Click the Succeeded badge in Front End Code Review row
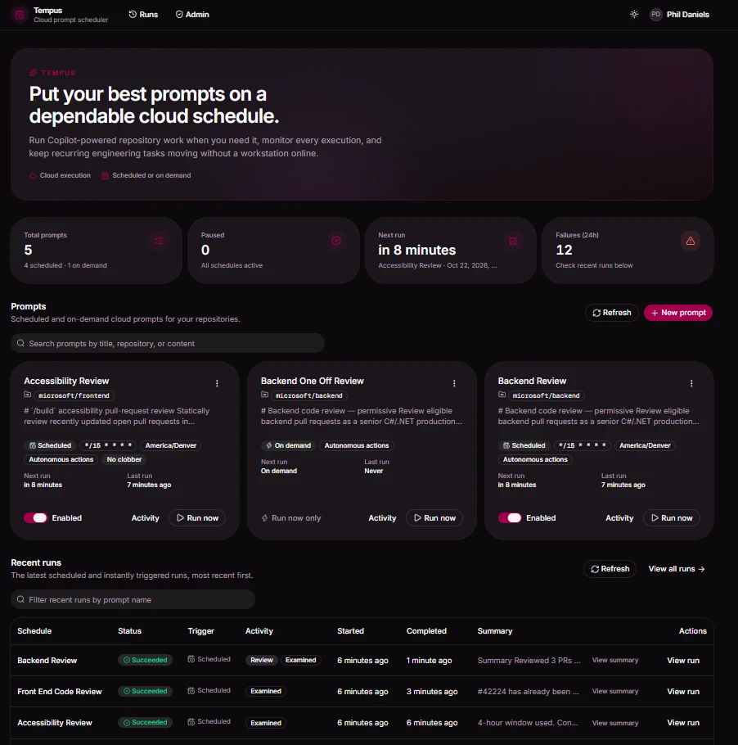 tap(146, 691)
